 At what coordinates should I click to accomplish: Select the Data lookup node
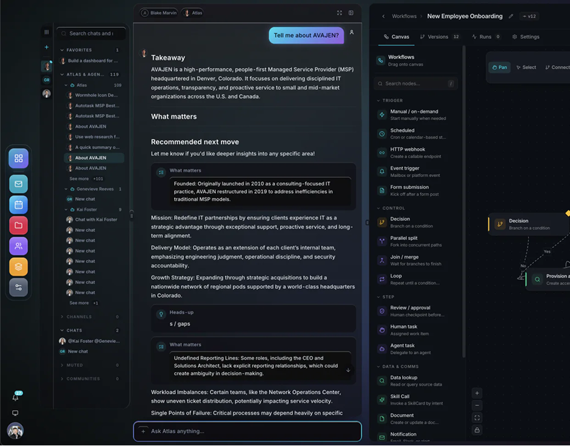click(417, 381)
